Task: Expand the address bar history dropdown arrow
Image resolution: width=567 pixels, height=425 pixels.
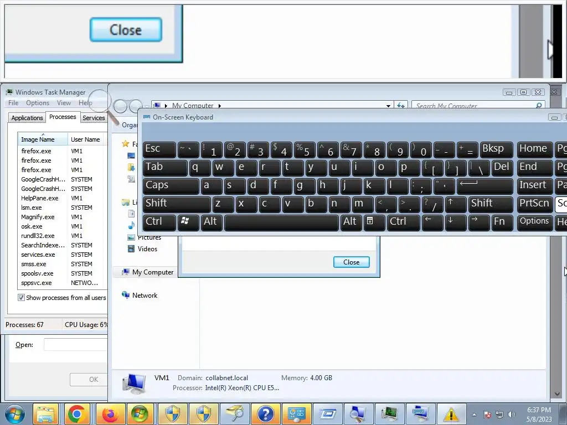Action: tap(388, 106)
